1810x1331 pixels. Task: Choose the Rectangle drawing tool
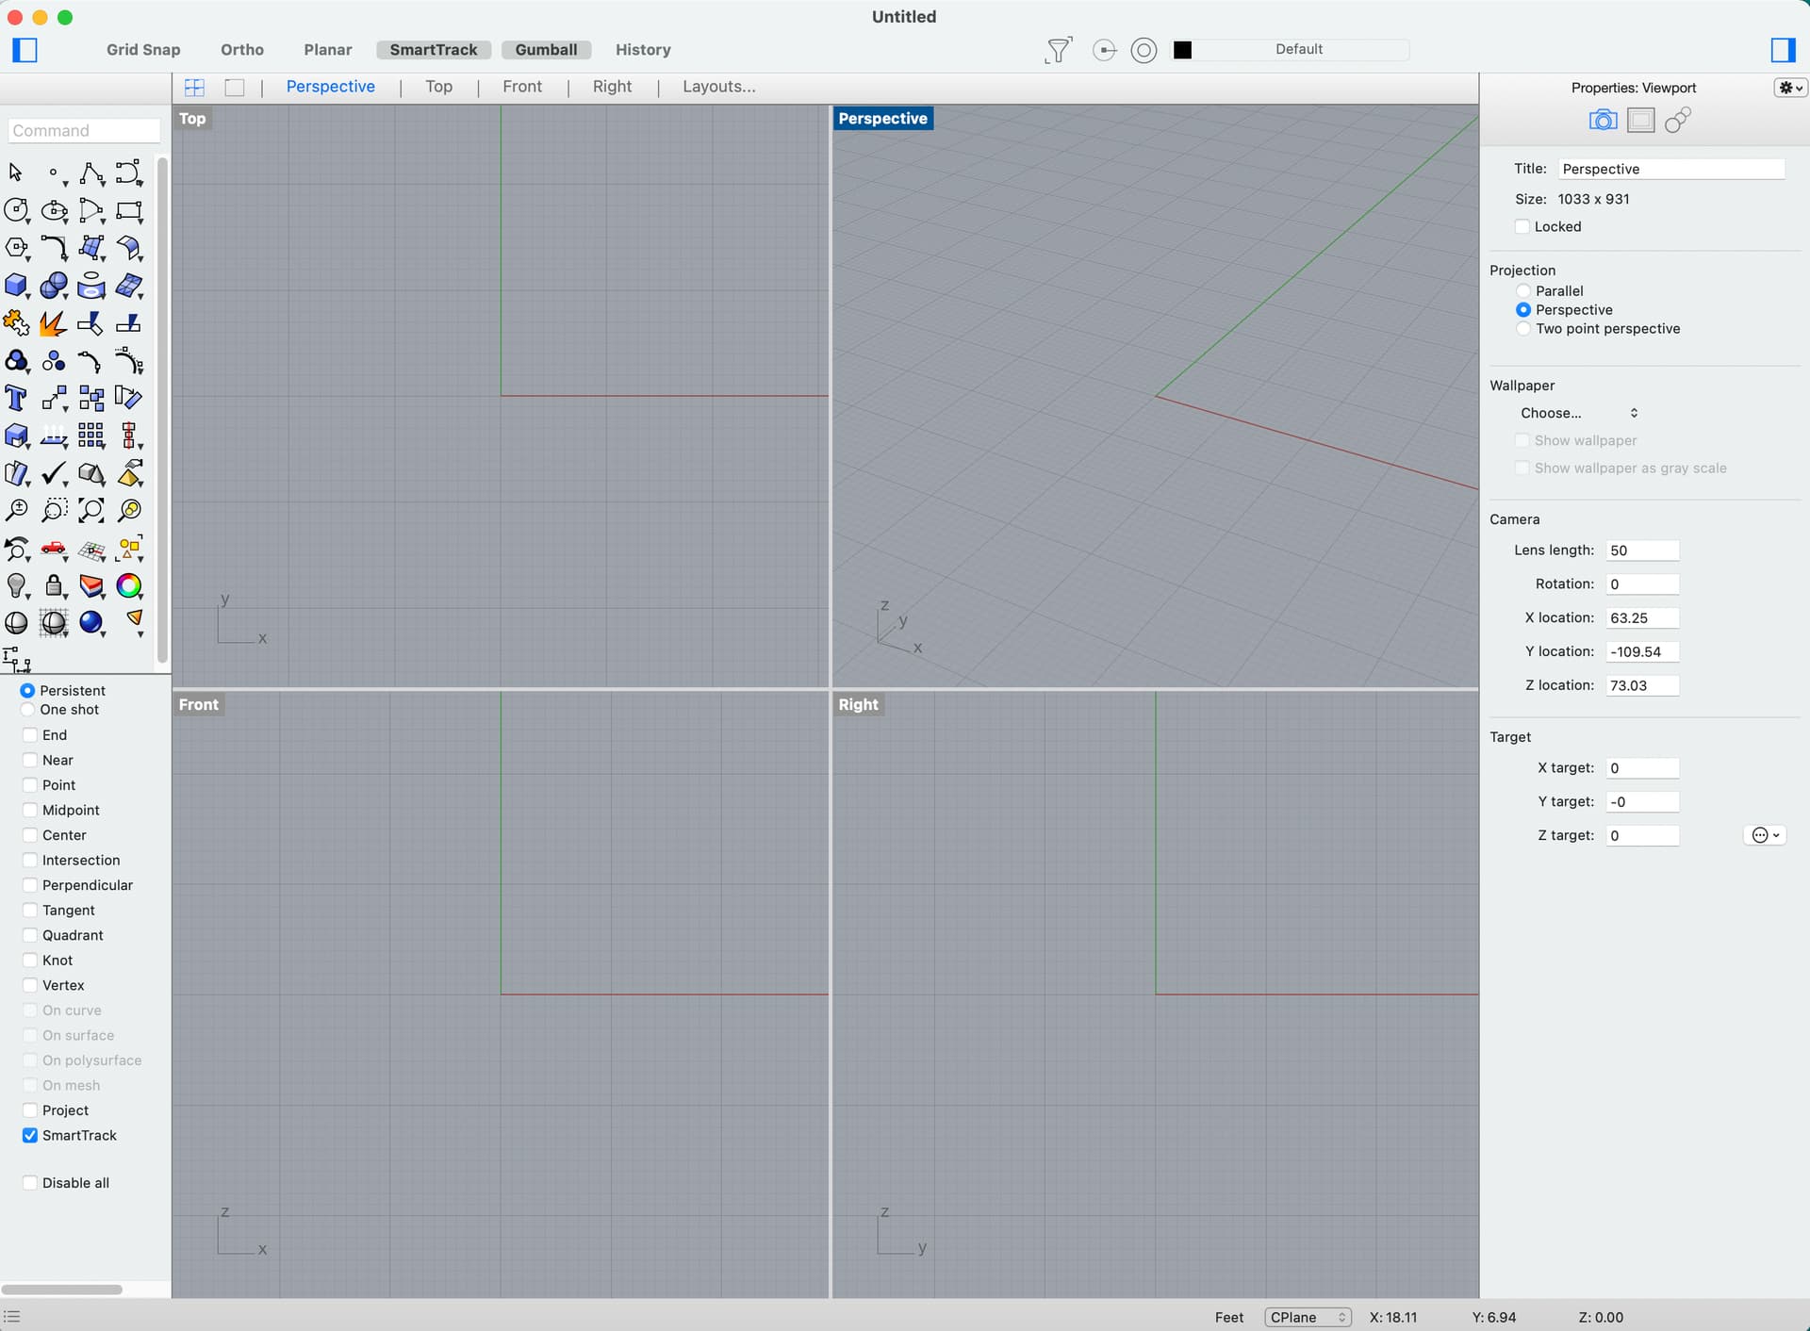tap(129, 211)
